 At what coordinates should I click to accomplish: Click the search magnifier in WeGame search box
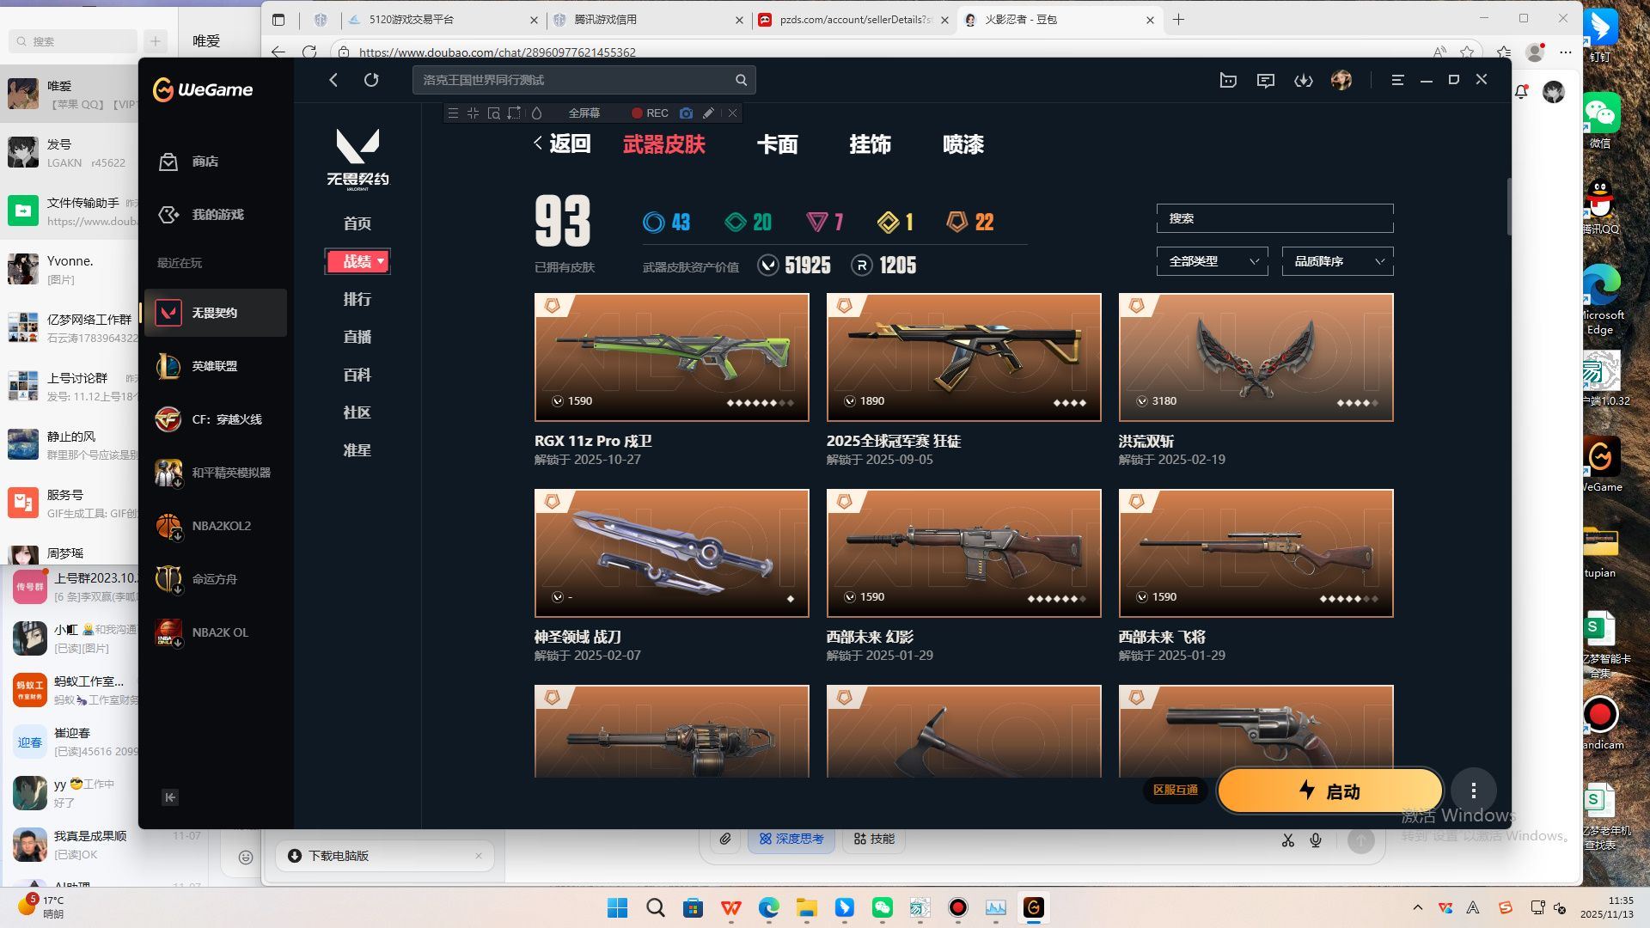coord(741,80)
